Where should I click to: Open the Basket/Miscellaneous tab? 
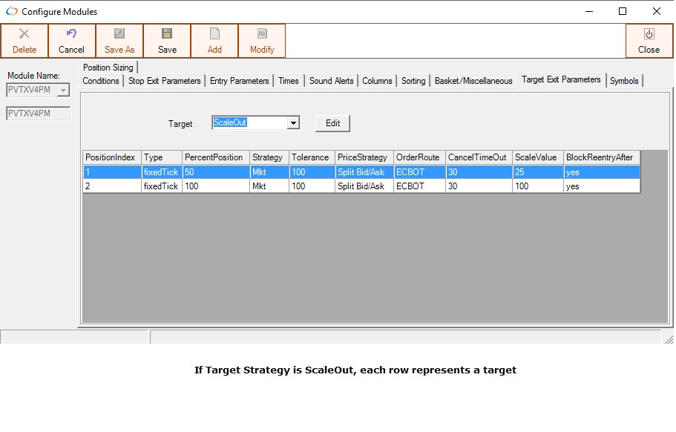pos(473,81)
